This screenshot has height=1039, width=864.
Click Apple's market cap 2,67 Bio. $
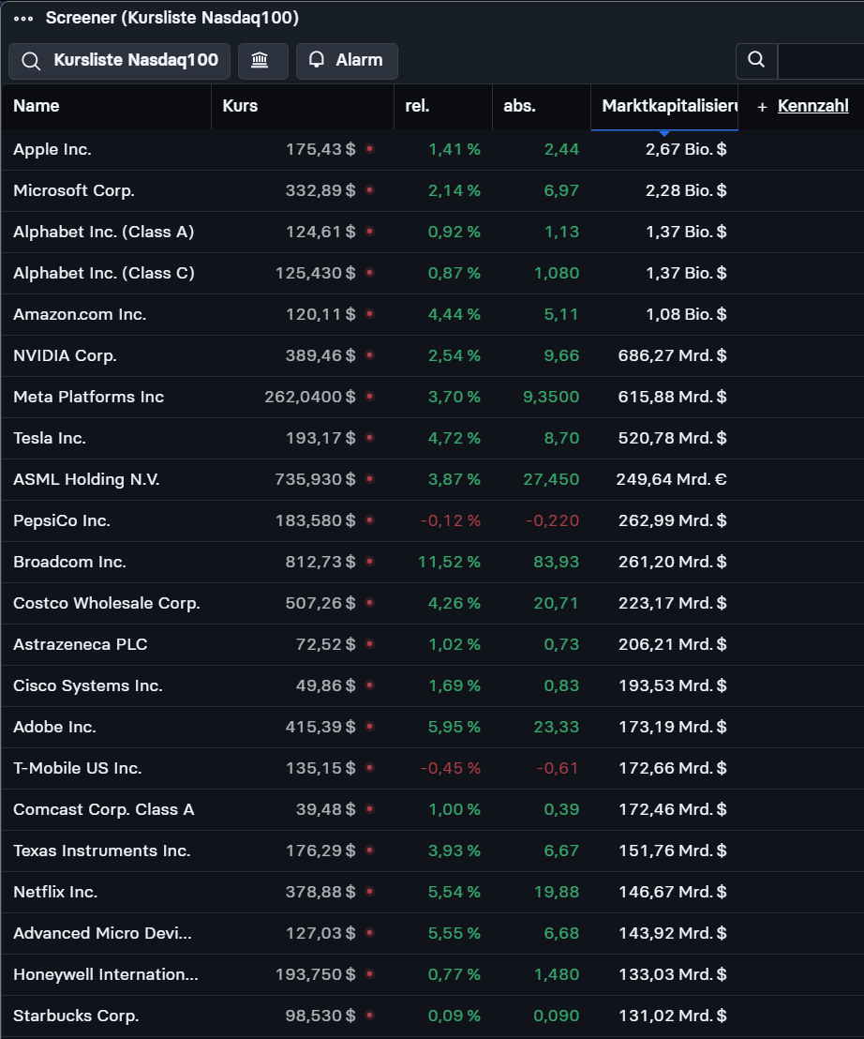tap(686, 150)
